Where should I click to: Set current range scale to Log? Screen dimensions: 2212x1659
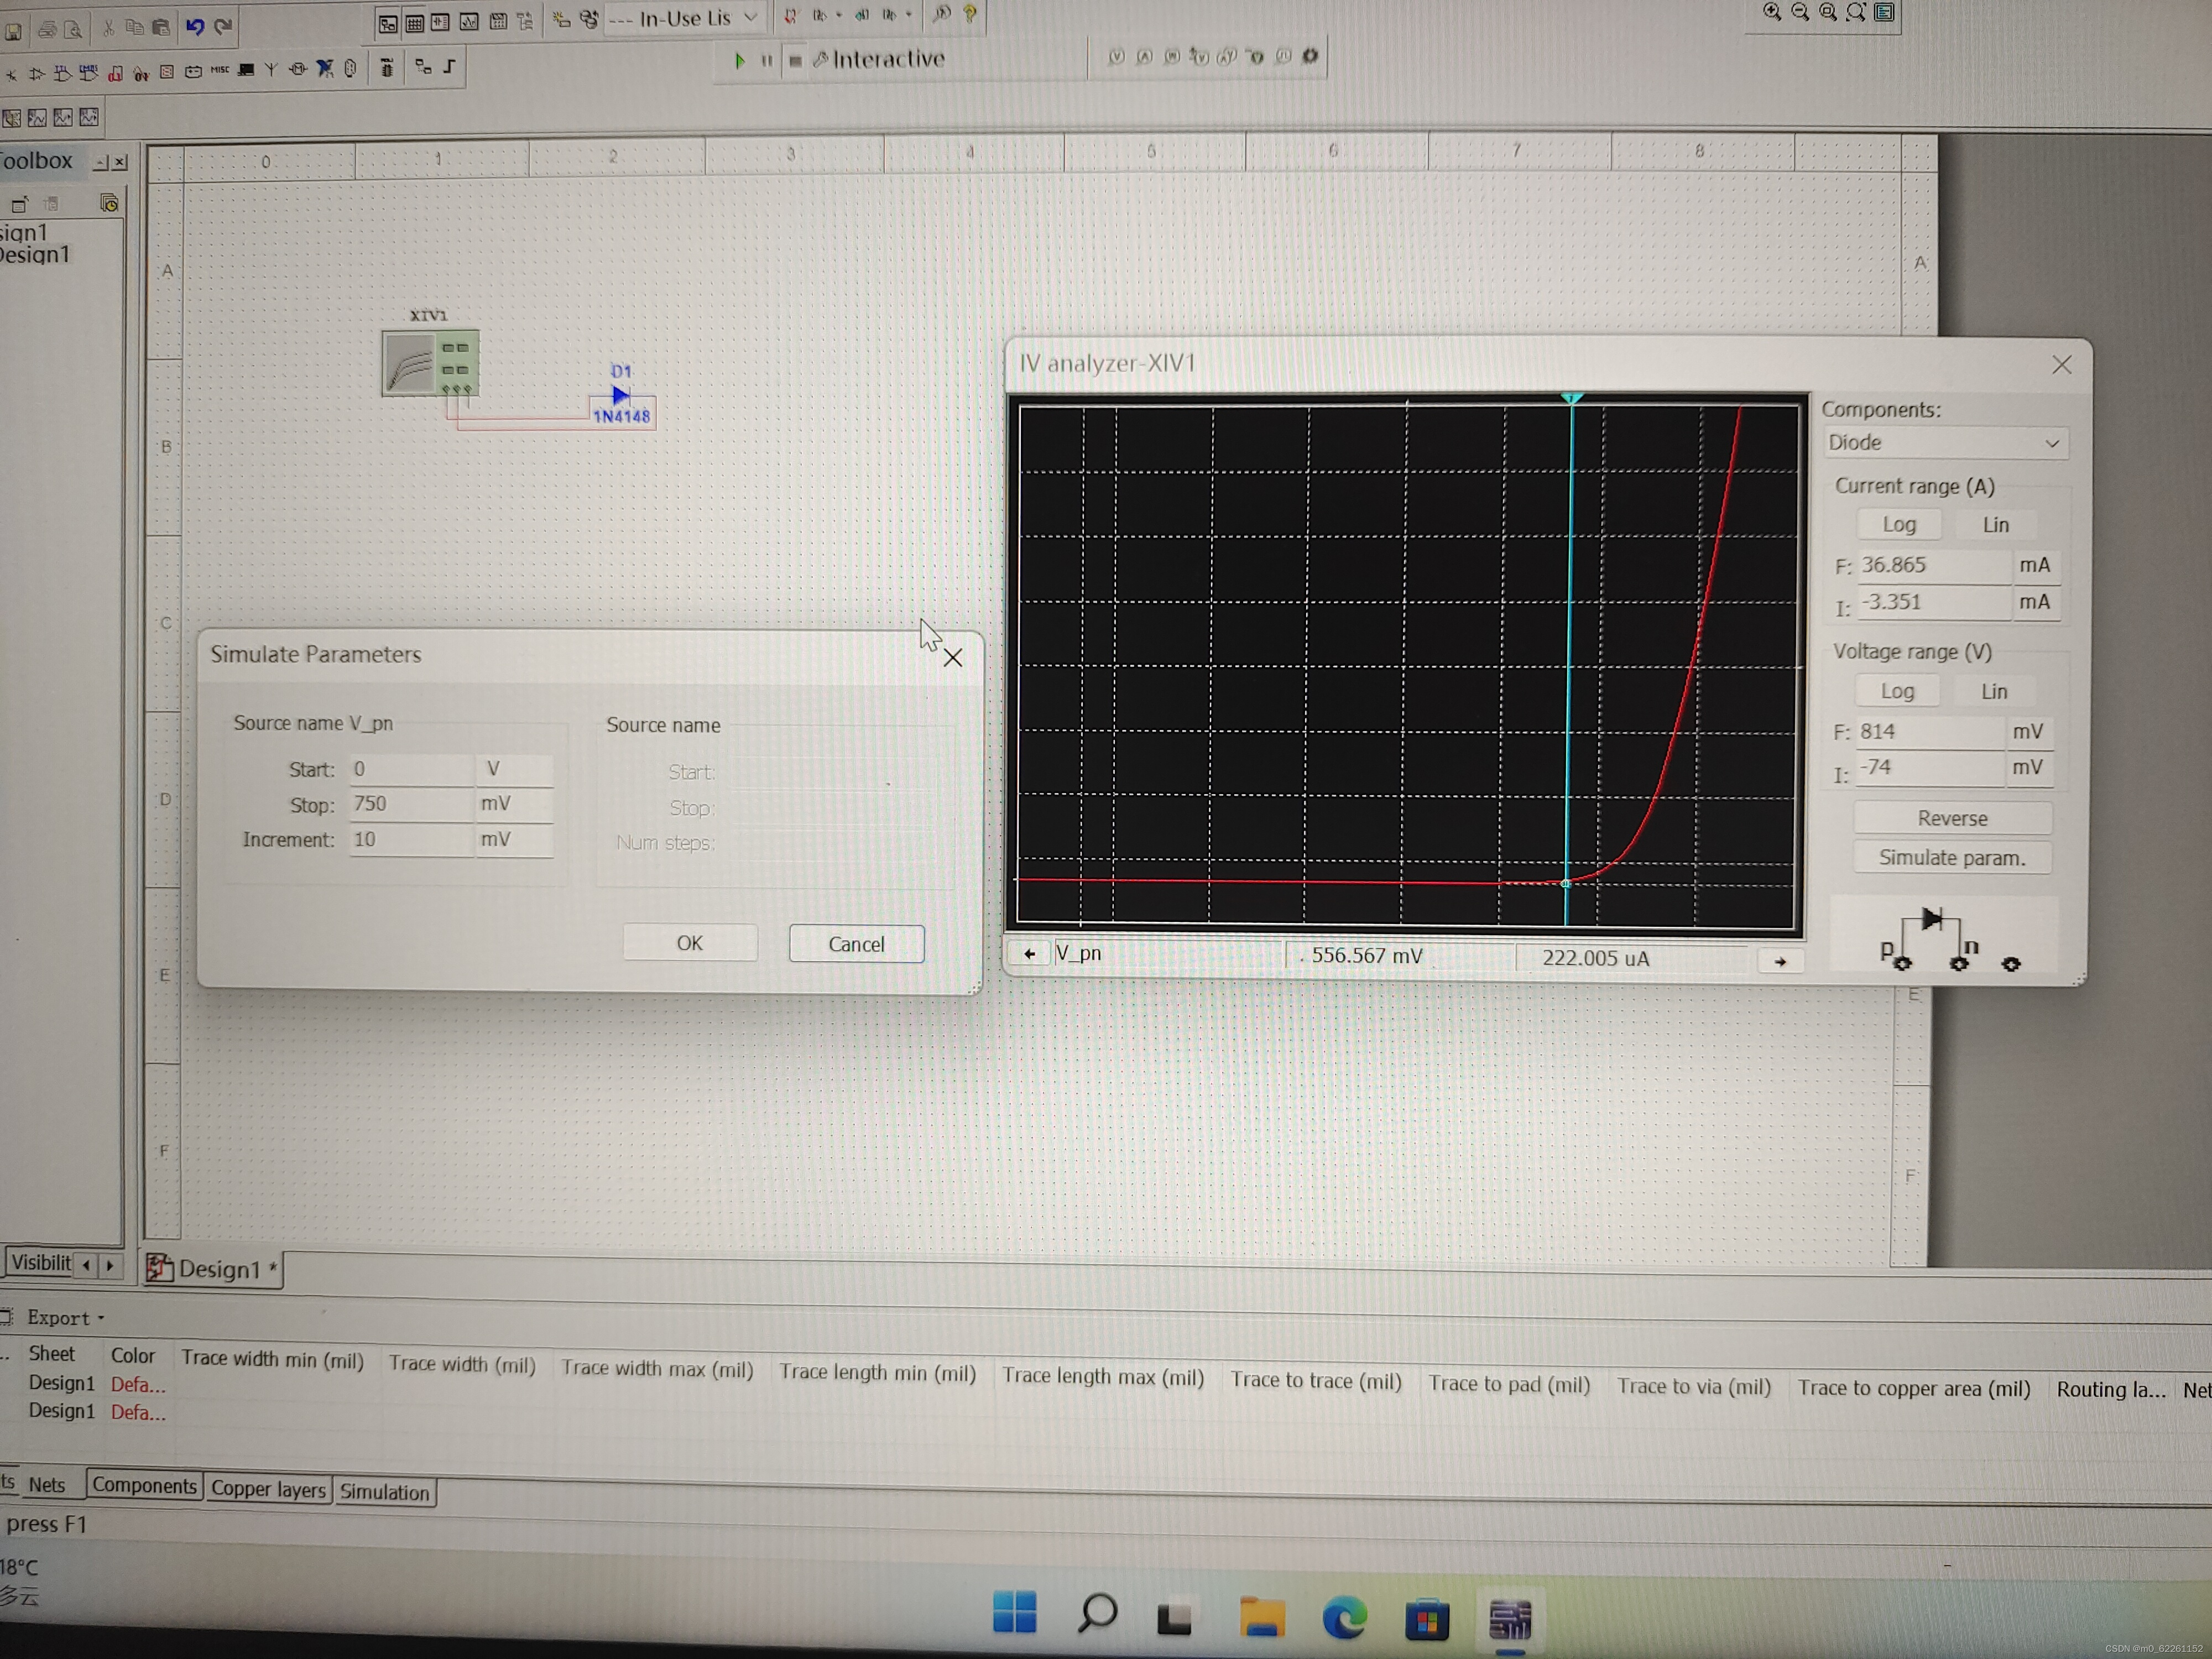(1899, 525)
